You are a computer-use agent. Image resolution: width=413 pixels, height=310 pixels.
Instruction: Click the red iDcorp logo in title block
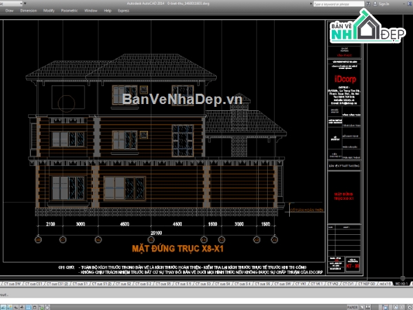click(x=345, y=79)
